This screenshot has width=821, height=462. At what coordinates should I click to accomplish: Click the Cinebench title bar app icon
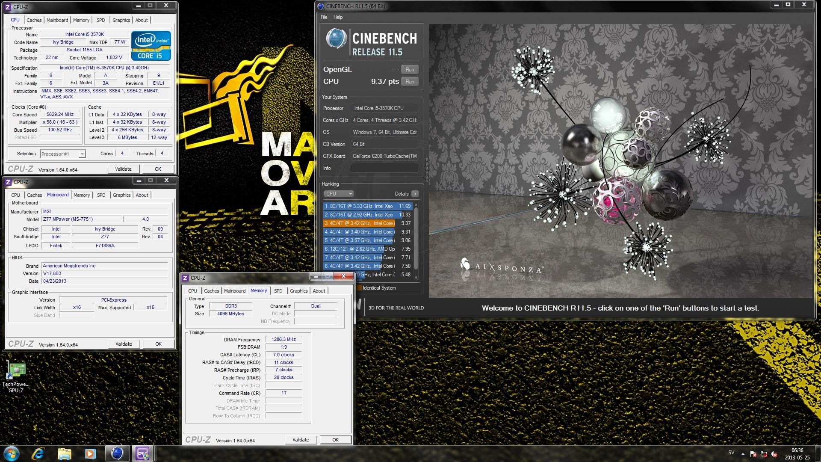click(x=321, y=6)
